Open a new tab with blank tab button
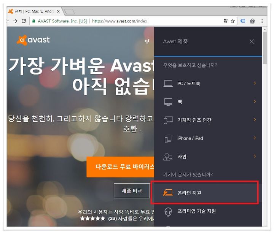The height and width of the screenshot is (233, 274). [x=69, y=12]
